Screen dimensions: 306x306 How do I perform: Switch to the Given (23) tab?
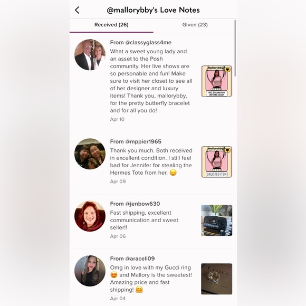(195, 25)
